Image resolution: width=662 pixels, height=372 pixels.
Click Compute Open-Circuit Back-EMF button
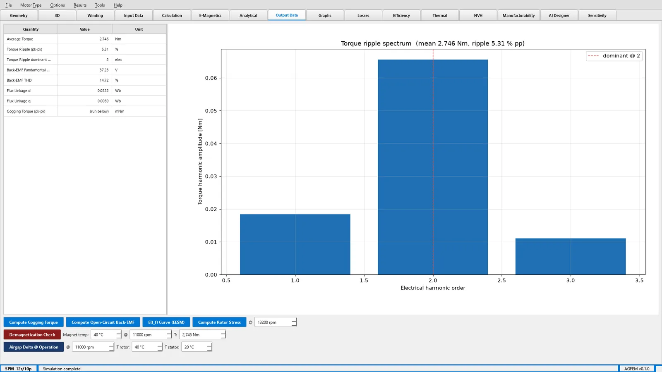[x=103, y=322]
